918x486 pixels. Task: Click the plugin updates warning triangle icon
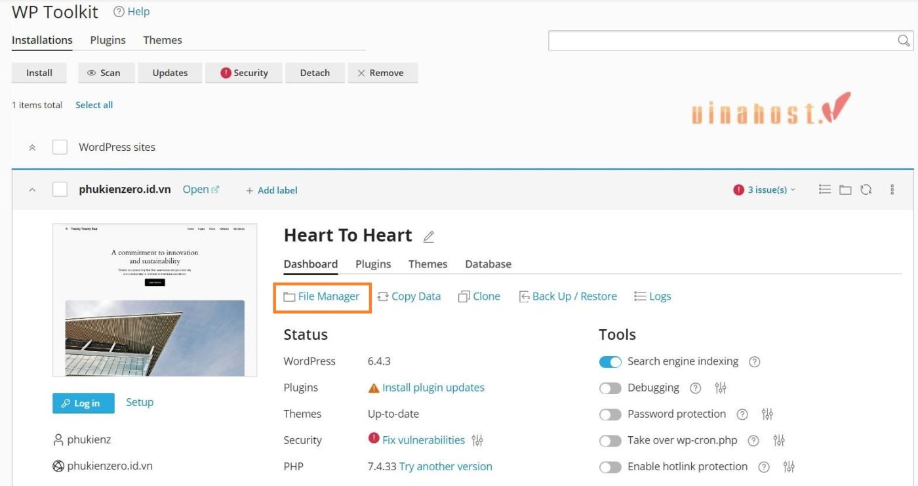374,388
